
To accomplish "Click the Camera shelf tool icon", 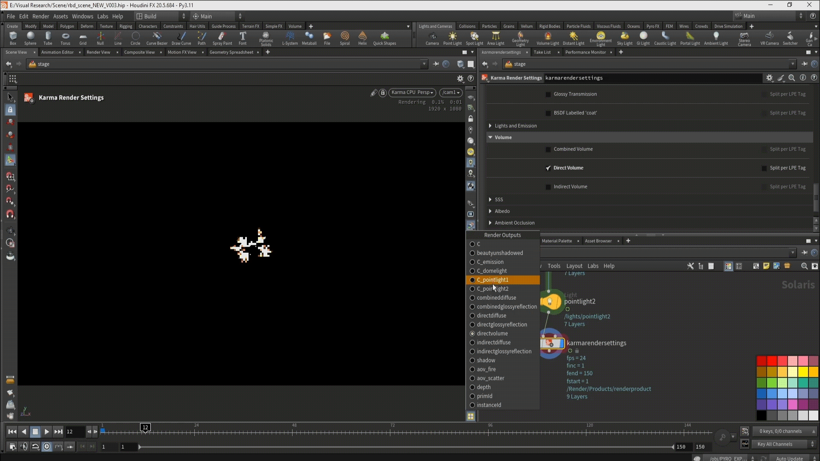I will (432, 38).
